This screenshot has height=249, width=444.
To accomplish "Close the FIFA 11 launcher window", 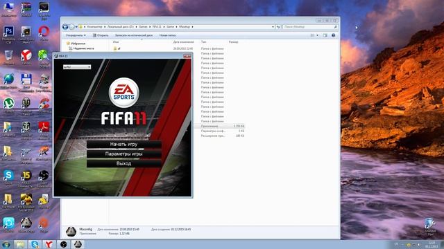I will [187, 56].
